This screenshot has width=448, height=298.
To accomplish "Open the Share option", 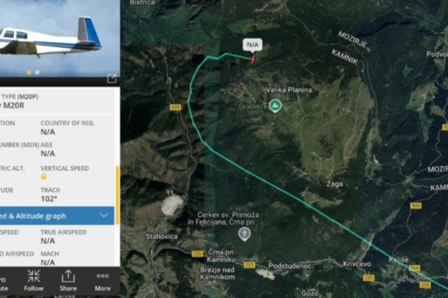I will pyautogui.click(x=68, y=281).
